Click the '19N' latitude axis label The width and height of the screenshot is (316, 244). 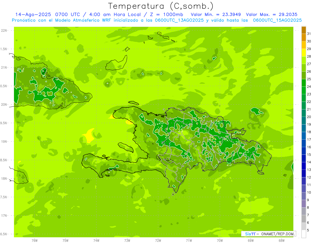coord(4,142)
